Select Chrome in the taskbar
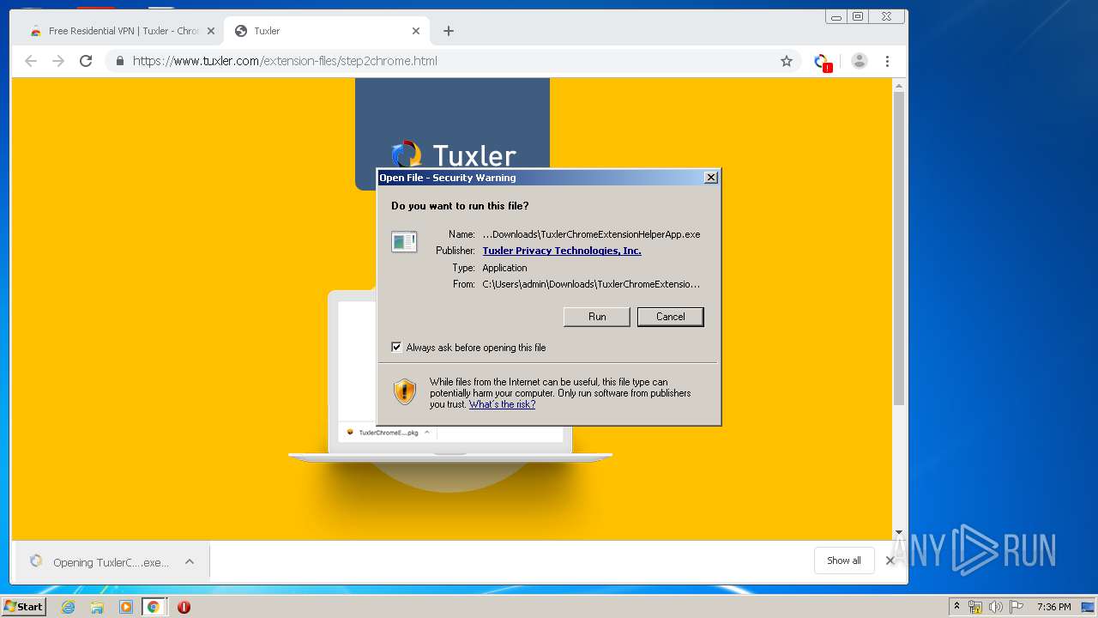 click(154, 607)
